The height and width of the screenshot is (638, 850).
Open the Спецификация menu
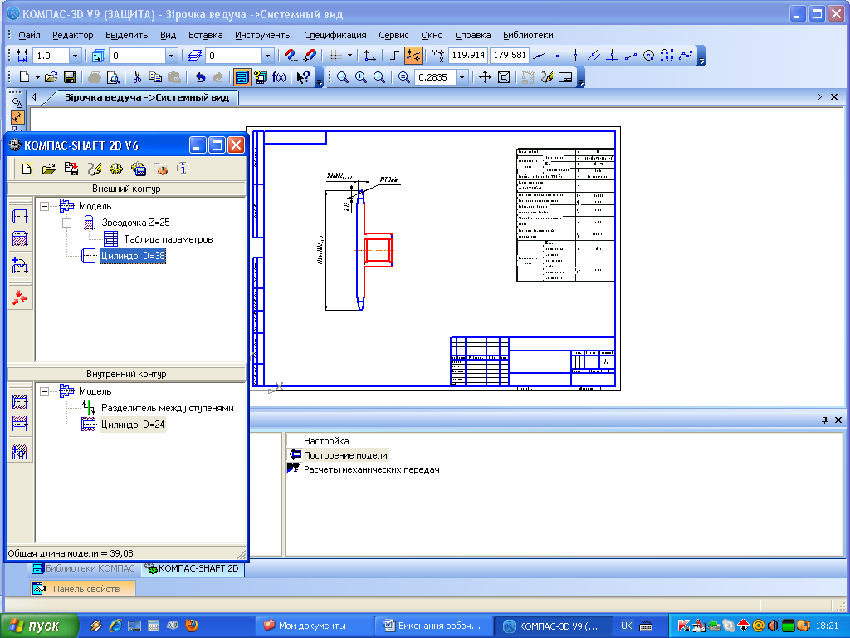[335, 35]
